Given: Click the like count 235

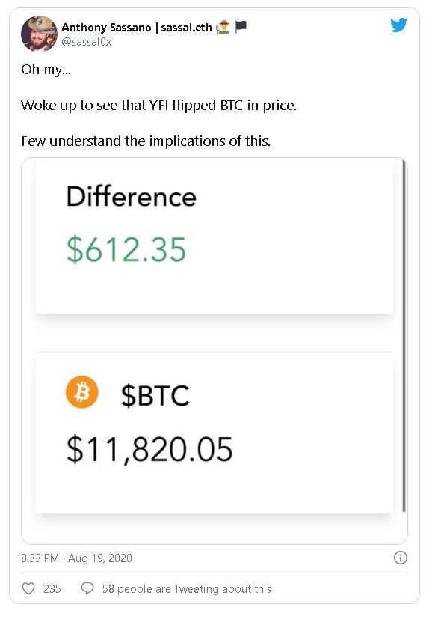Looking at the screenshot, I should click(51, 589).
